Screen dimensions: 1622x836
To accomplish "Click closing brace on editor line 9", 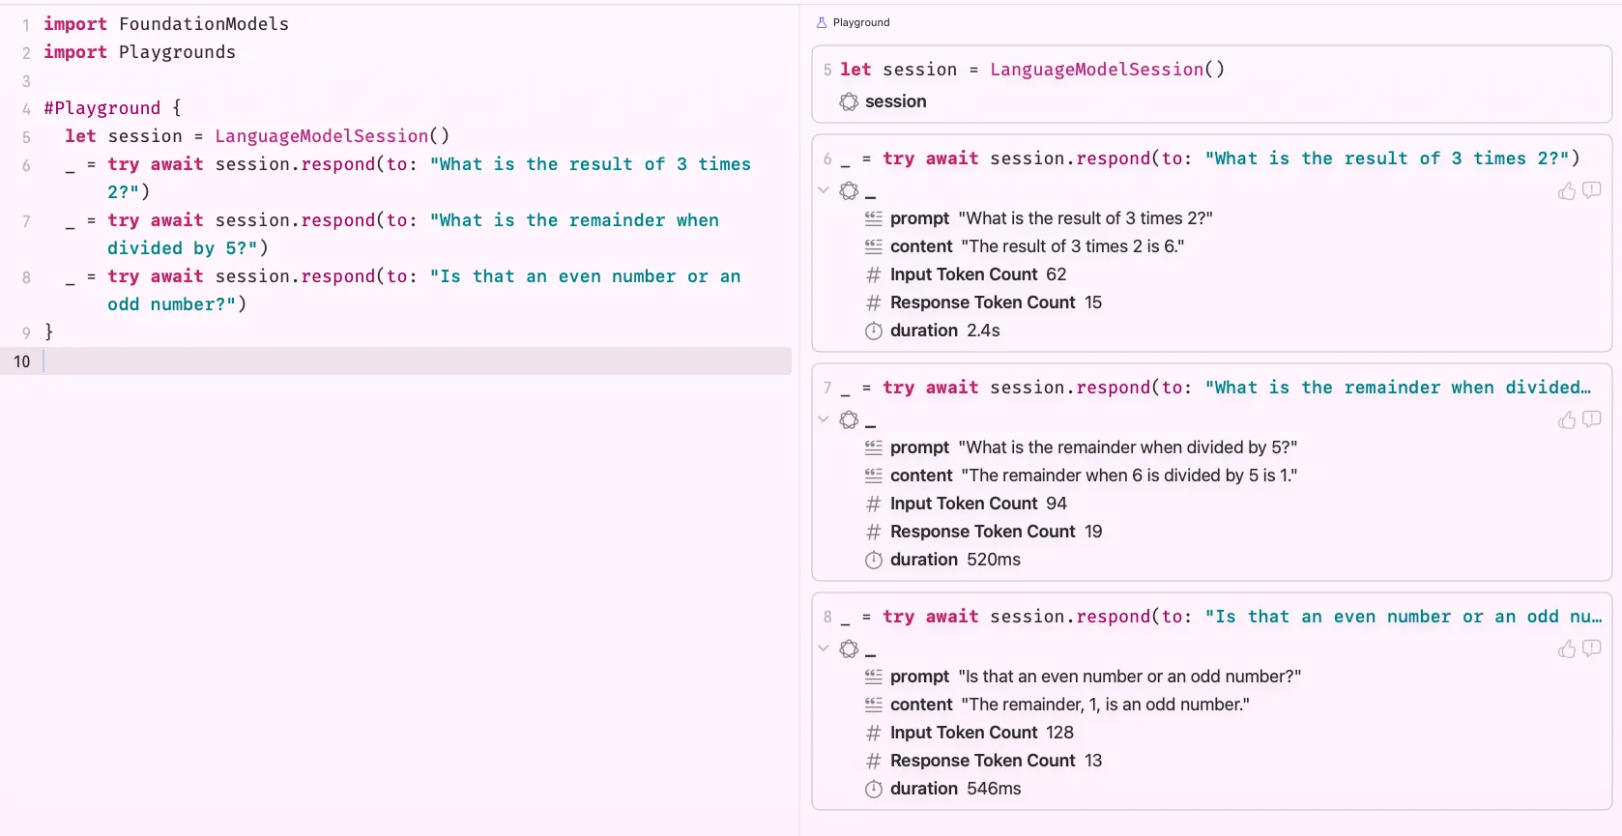I will 48,332.
